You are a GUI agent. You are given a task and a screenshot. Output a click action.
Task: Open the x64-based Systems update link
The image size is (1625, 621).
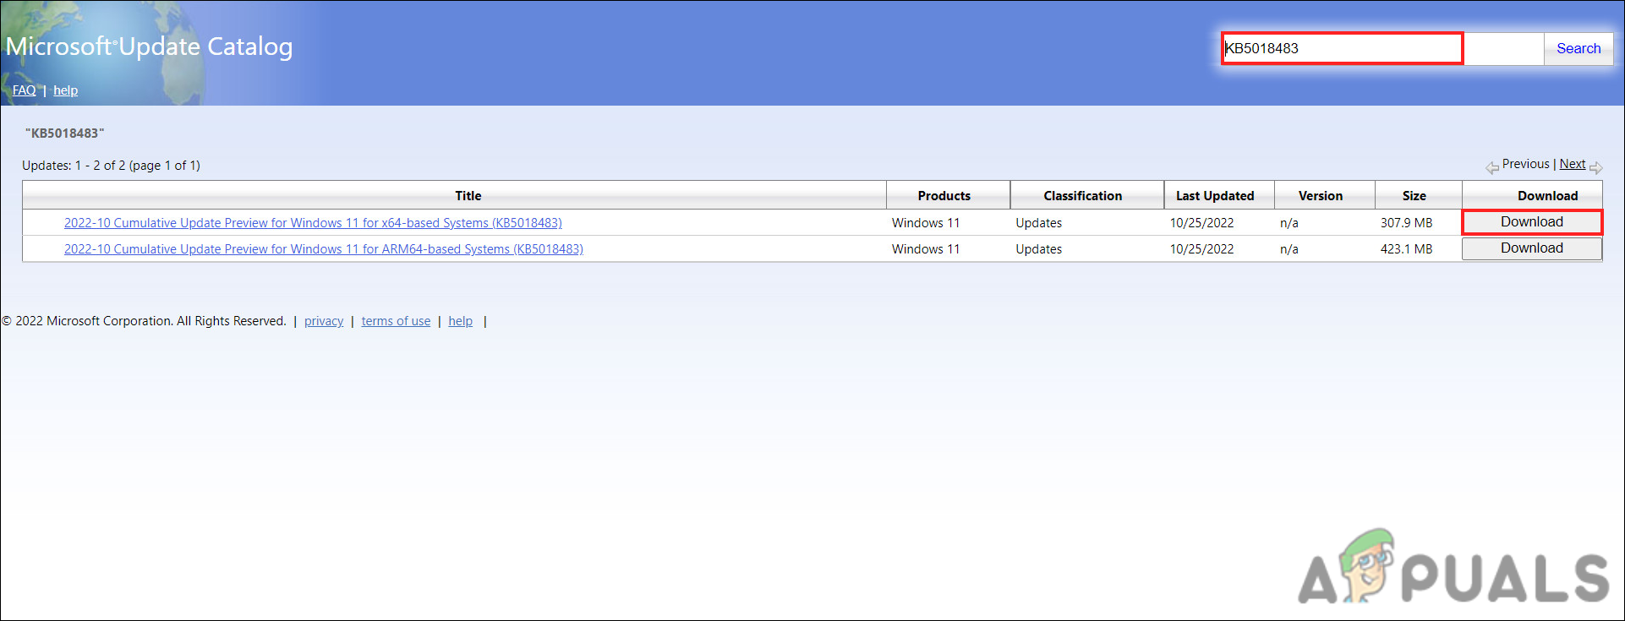pos(313,223)
